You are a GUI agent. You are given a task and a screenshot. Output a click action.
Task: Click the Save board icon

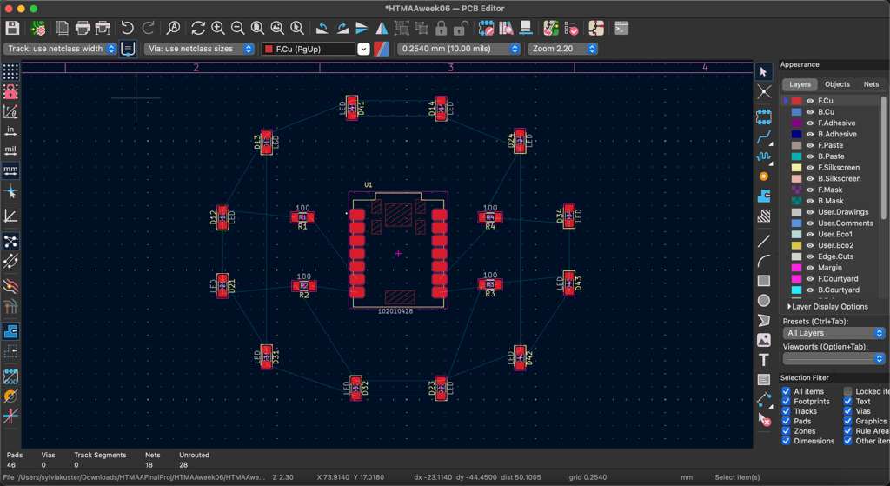[12, 29]
